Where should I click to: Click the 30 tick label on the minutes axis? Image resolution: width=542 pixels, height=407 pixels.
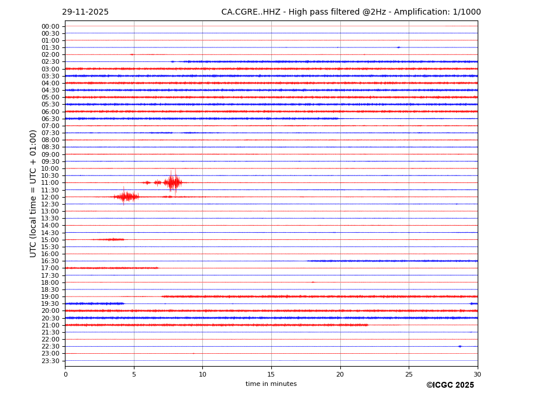tap(477, 374)
